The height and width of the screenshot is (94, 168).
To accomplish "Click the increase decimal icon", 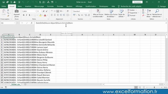I will 86,15.
